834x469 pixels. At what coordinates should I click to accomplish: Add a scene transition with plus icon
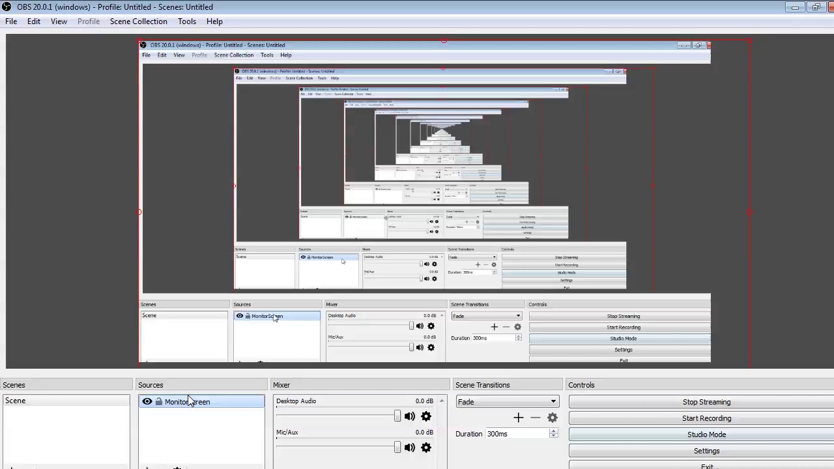519,418
